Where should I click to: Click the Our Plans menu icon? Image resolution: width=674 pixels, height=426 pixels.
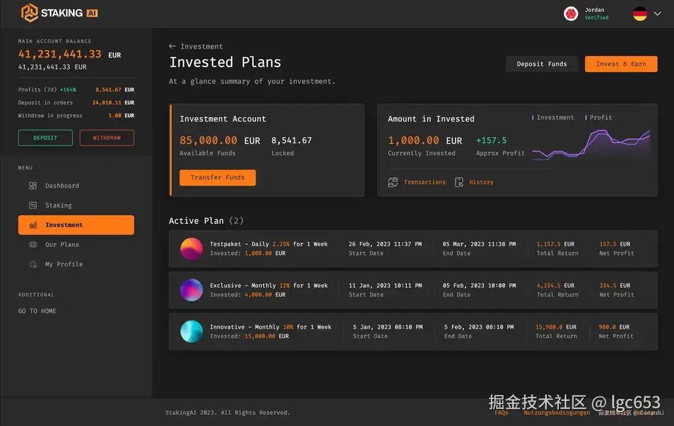pyautogui.click(x=33, y=244)
